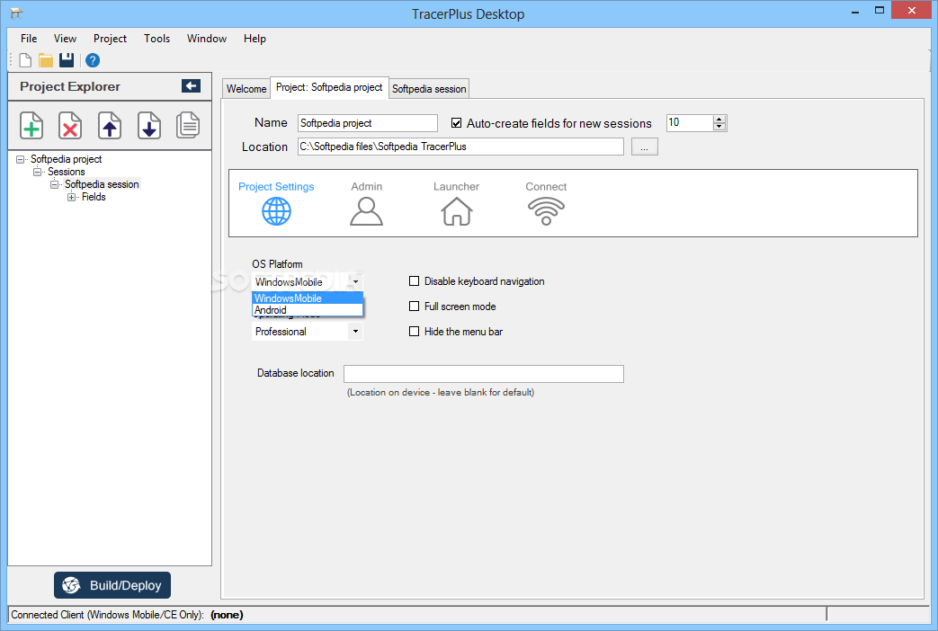Open the Help menu
The image size is (938, 631).
(x=255, y=39)
